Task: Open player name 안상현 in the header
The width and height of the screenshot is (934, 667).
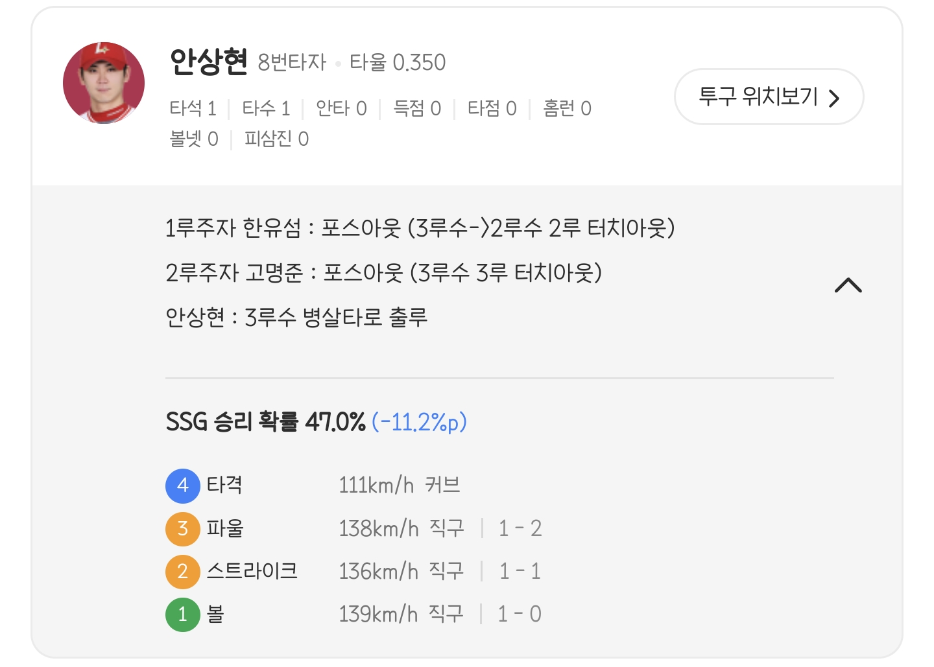Action: [208, 62]
